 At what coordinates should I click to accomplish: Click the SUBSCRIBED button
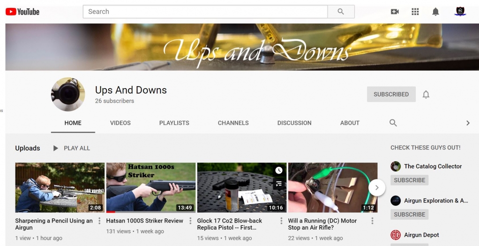pos(391,94)
